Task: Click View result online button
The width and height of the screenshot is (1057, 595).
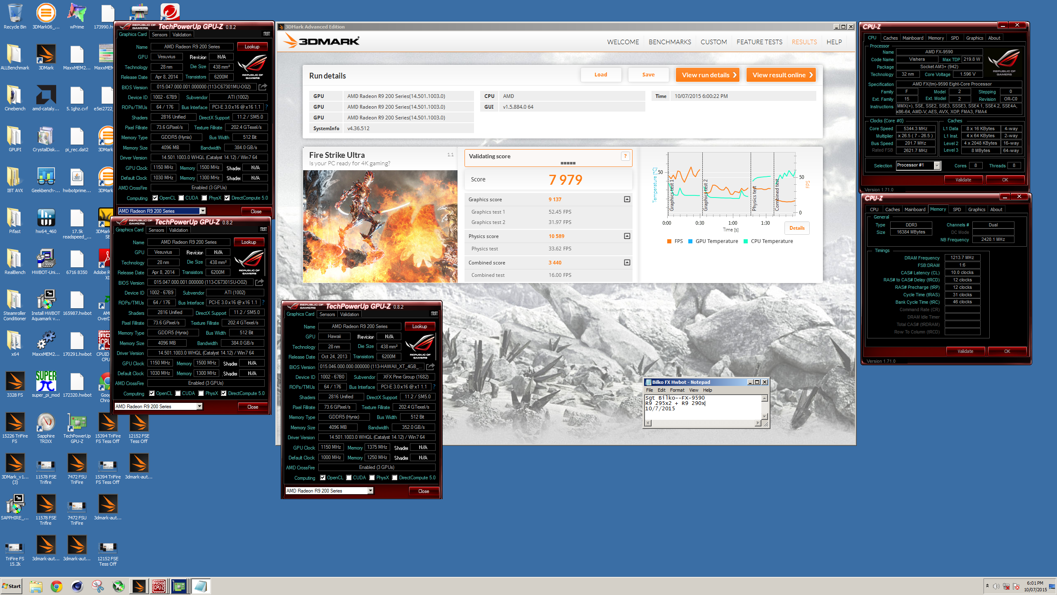Action: click(781, 75)
